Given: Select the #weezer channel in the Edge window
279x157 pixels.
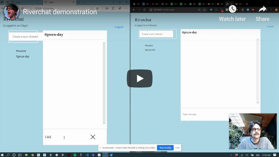Looking at the screenshot, I should (21, 51).
